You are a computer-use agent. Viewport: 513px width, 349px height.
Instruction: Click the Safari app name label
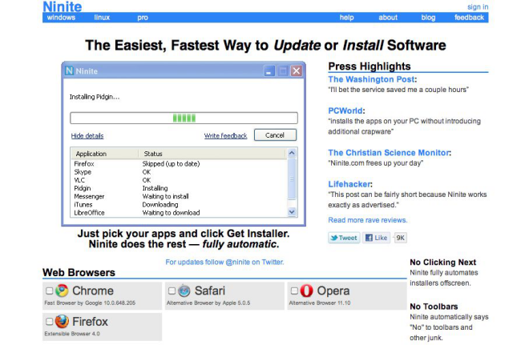(210, 291)
